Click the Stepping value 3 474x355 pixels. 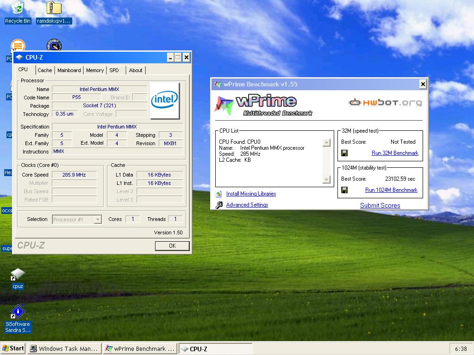tap(170, 135)
